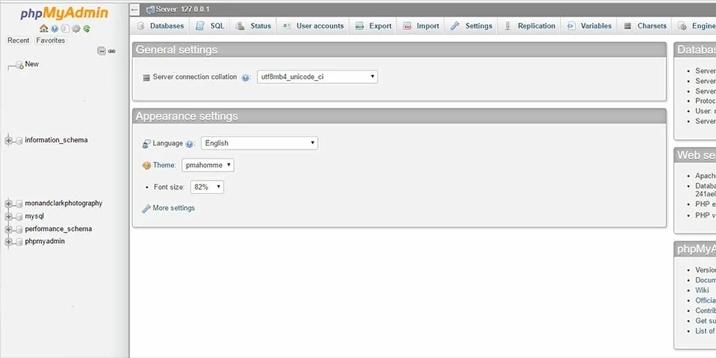Collapse all navigation tree items
The height and width of the screenshot is (358, 716).
pos(101,51)
